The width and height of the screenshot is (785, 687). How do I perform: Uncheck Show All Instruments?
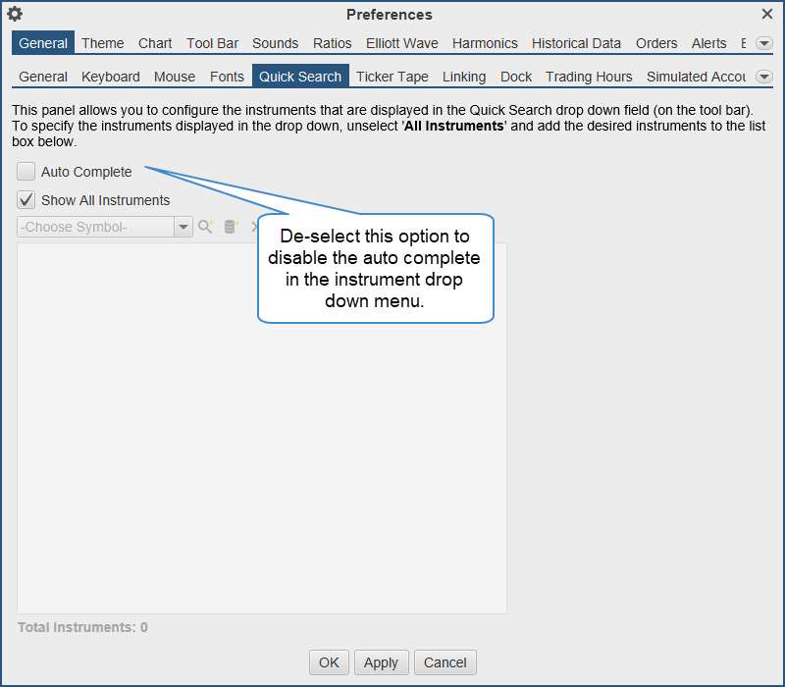point(26,200)
